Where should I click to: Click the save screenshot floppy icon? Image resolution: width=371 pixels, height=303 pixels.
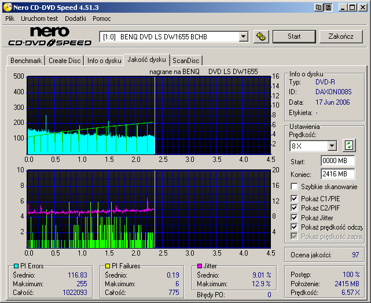(328, 8)
